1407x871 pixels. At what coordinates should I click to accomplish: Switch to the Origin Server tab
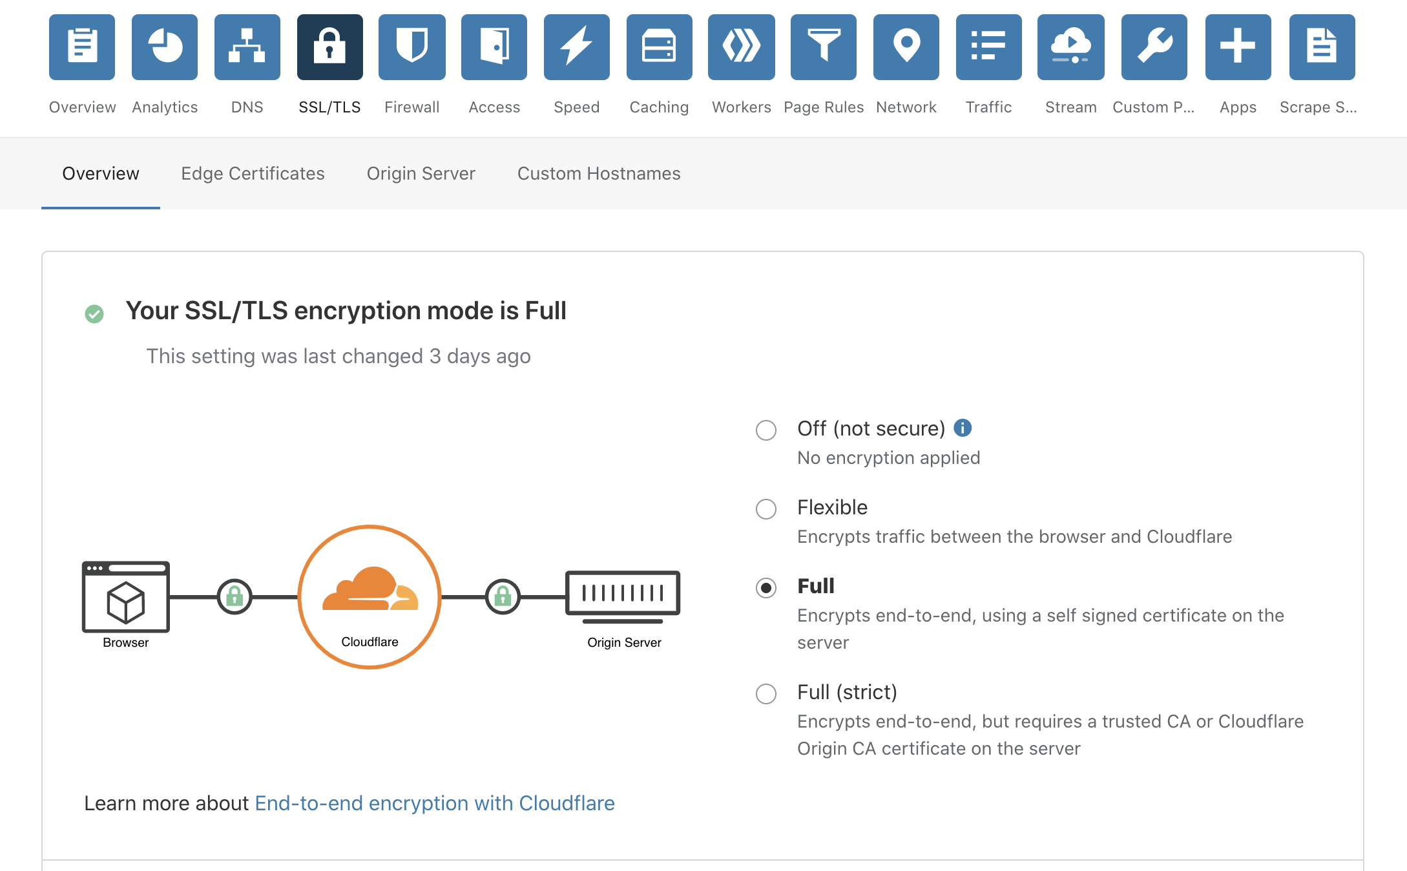tap(421, 173)
